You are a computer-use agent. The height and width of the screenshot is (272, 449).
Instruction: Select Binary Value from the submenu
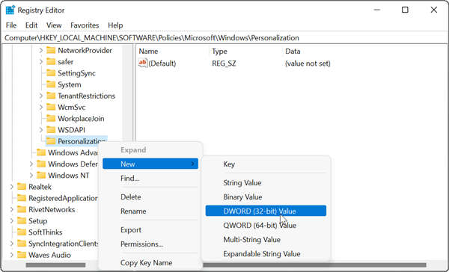pyautogui.click(x=266, y=197)
